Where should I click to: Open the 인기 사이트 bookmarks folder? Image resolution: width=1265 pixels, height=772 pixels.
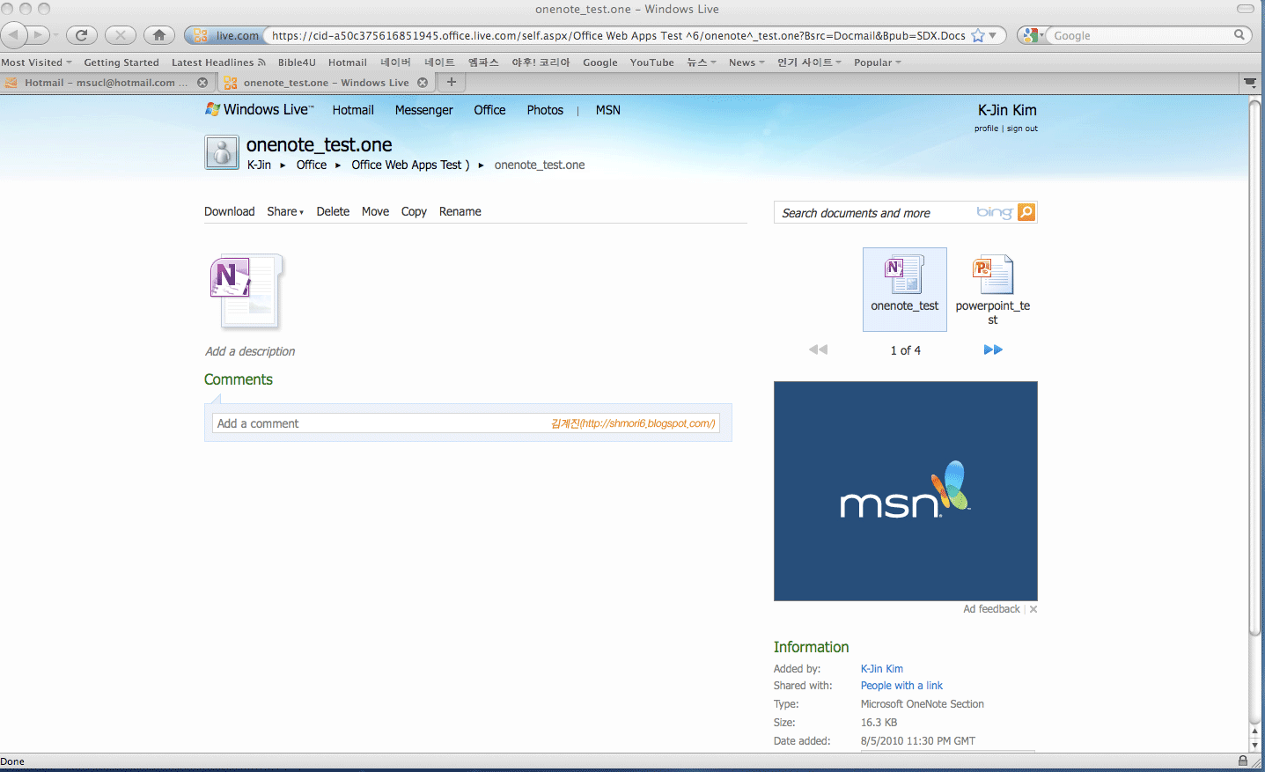pyautogui.click(x=809, y=62)
